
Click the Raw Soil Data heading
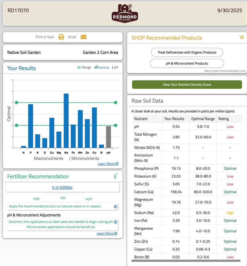pyautogui.click(x=147, y=101)
